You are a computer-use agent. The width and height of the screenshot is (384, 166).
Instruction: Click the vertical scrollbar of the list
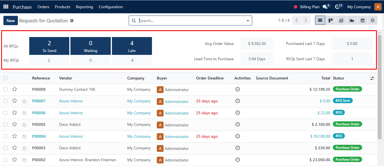[379, 88]
